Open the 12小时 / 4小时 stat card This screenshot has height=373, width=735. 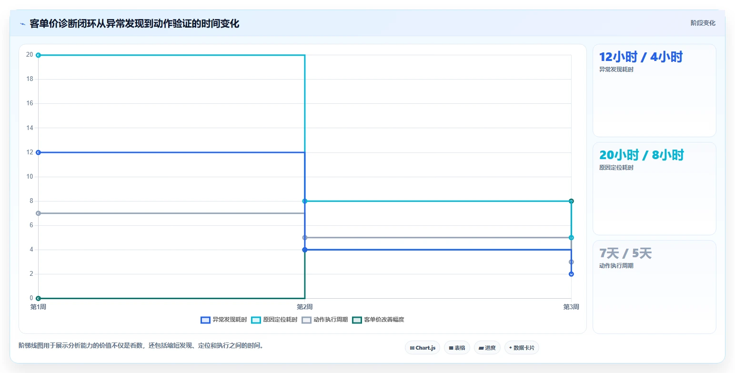[x=654, y=91]
